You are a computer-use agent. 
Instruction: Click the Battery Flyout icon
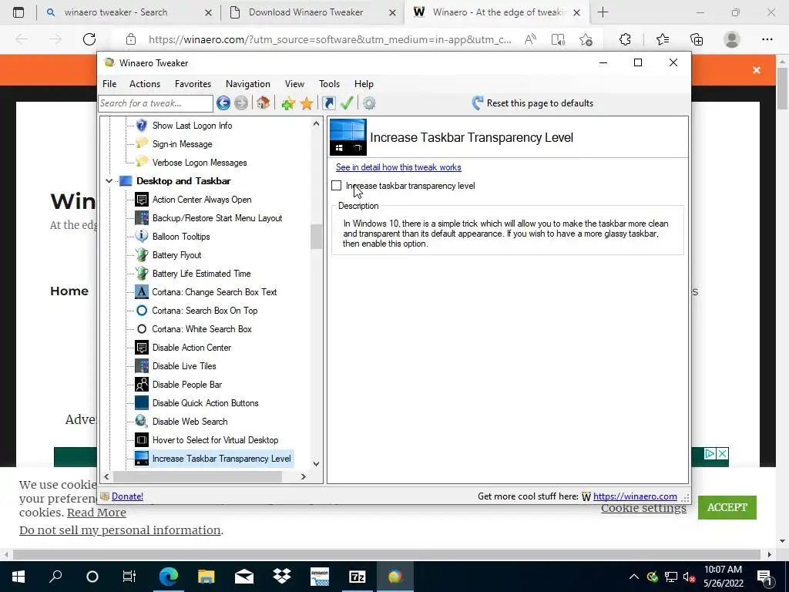(x=142, y=254)
